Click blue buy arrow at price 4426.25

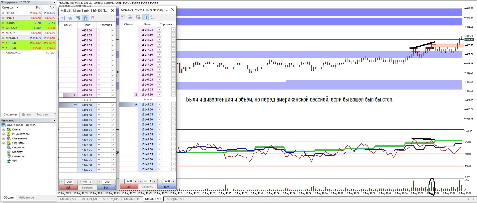113,170
